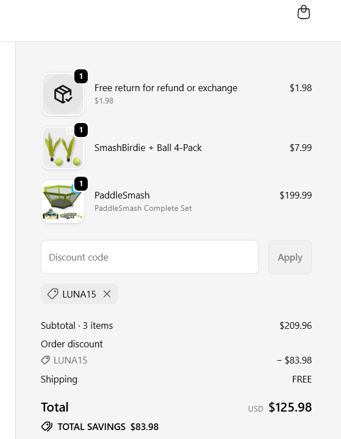Viewport: 341px width, 439px height.
Task: Click the SmashBirdie + Ball 4-Pack title
Action: (148, 148)
